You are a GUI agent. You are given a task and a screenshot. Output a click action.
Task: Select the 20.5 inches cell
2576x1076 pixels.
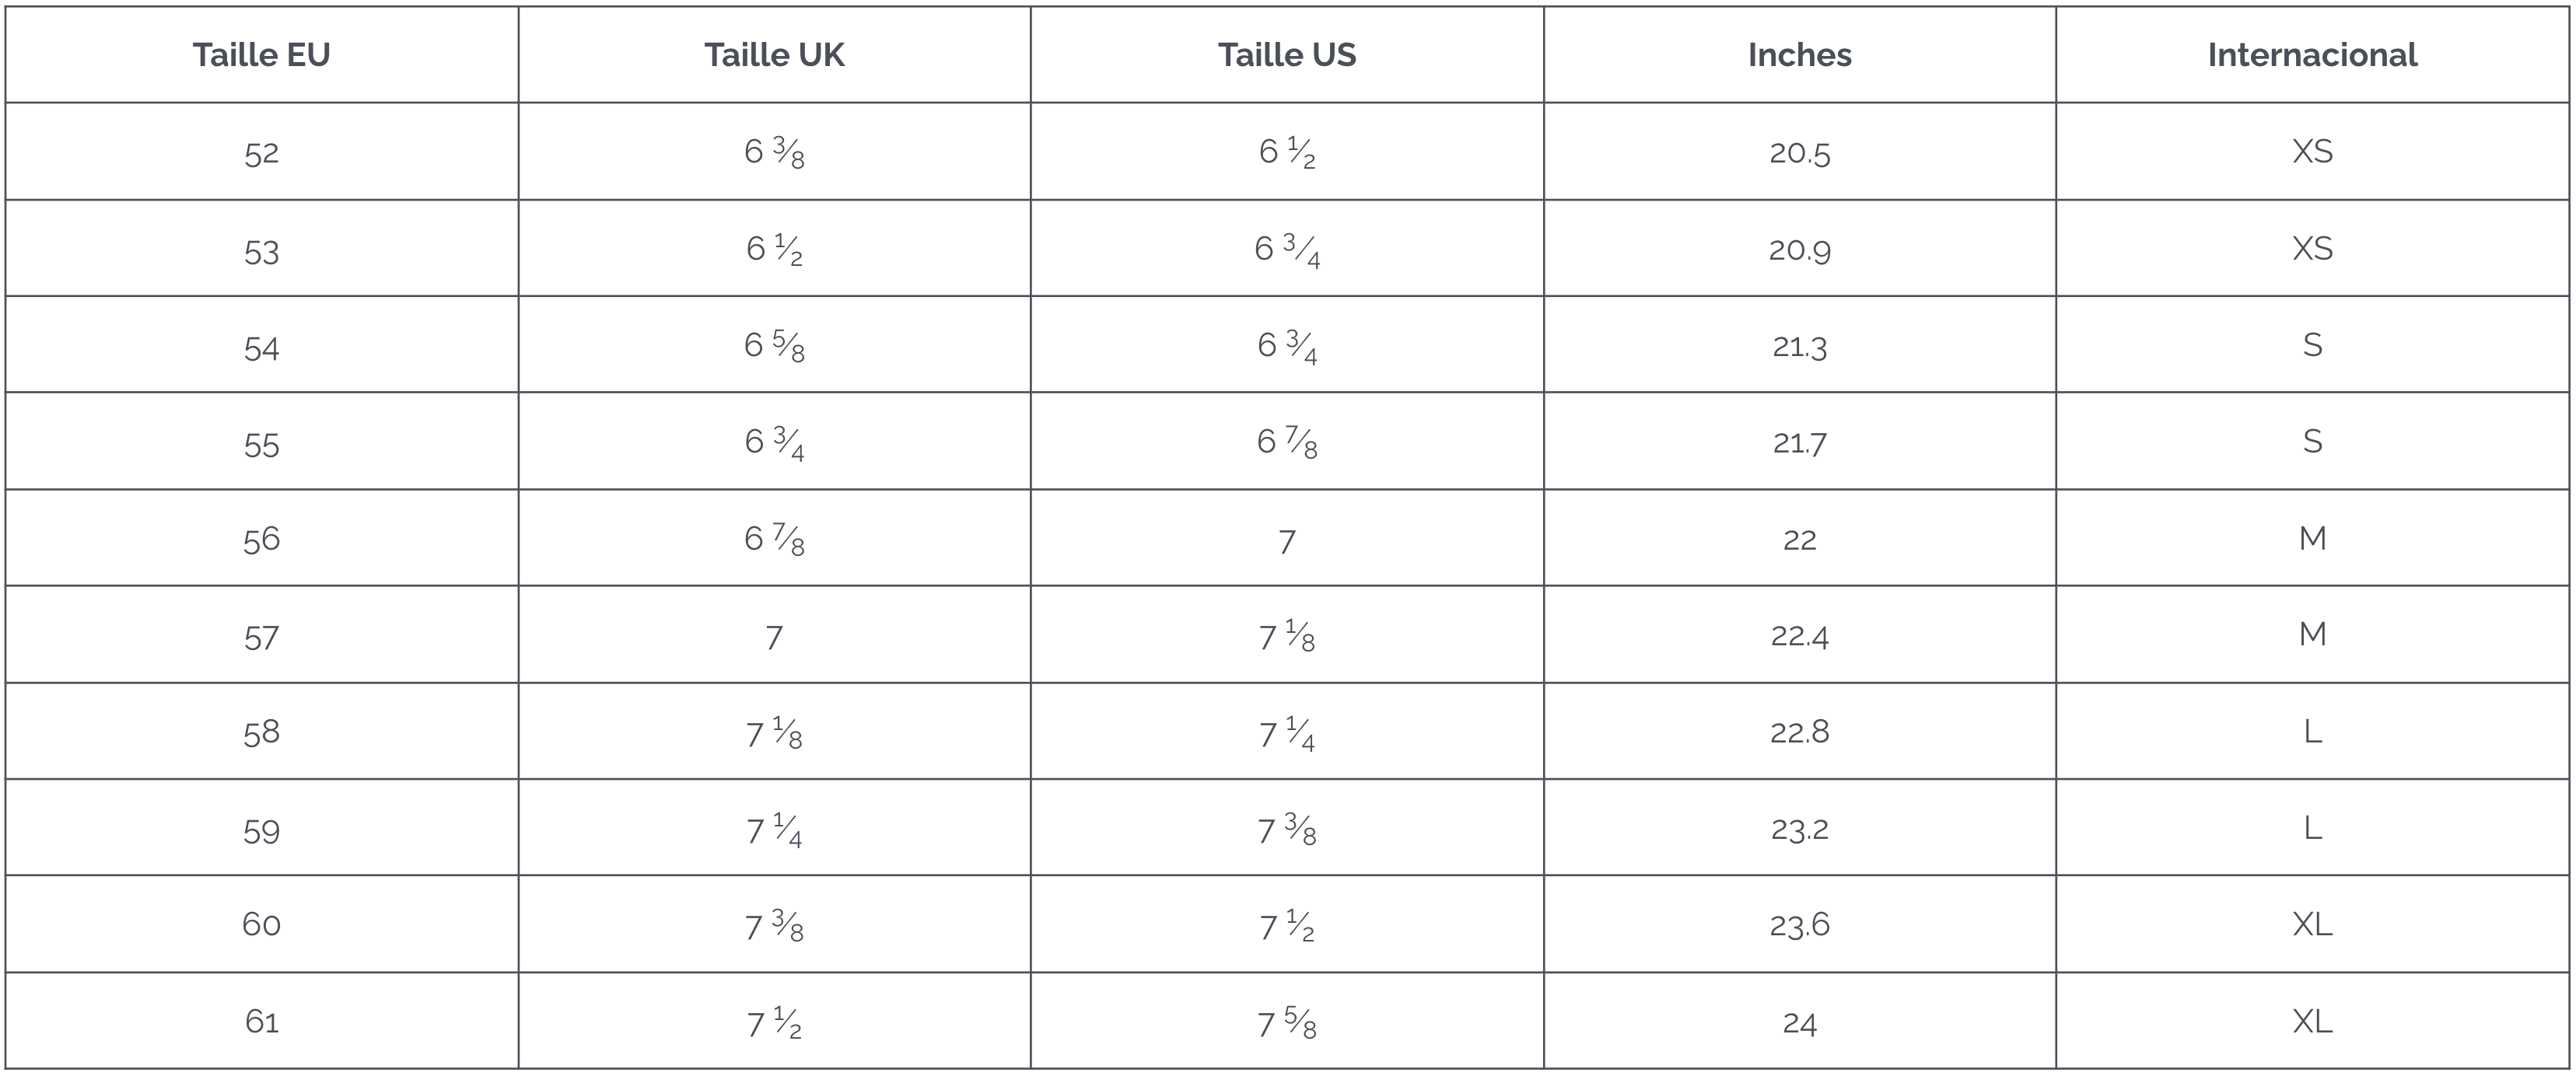(x=1799, y=153)
